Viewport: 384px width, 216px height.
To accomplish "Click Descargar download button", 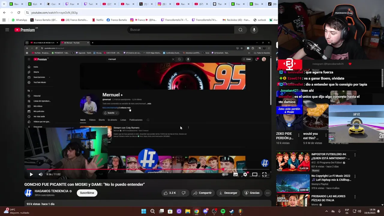I will [228, 193].
